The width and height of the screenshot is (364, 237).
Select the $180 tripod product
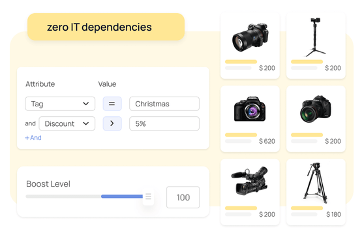point(316,192)
